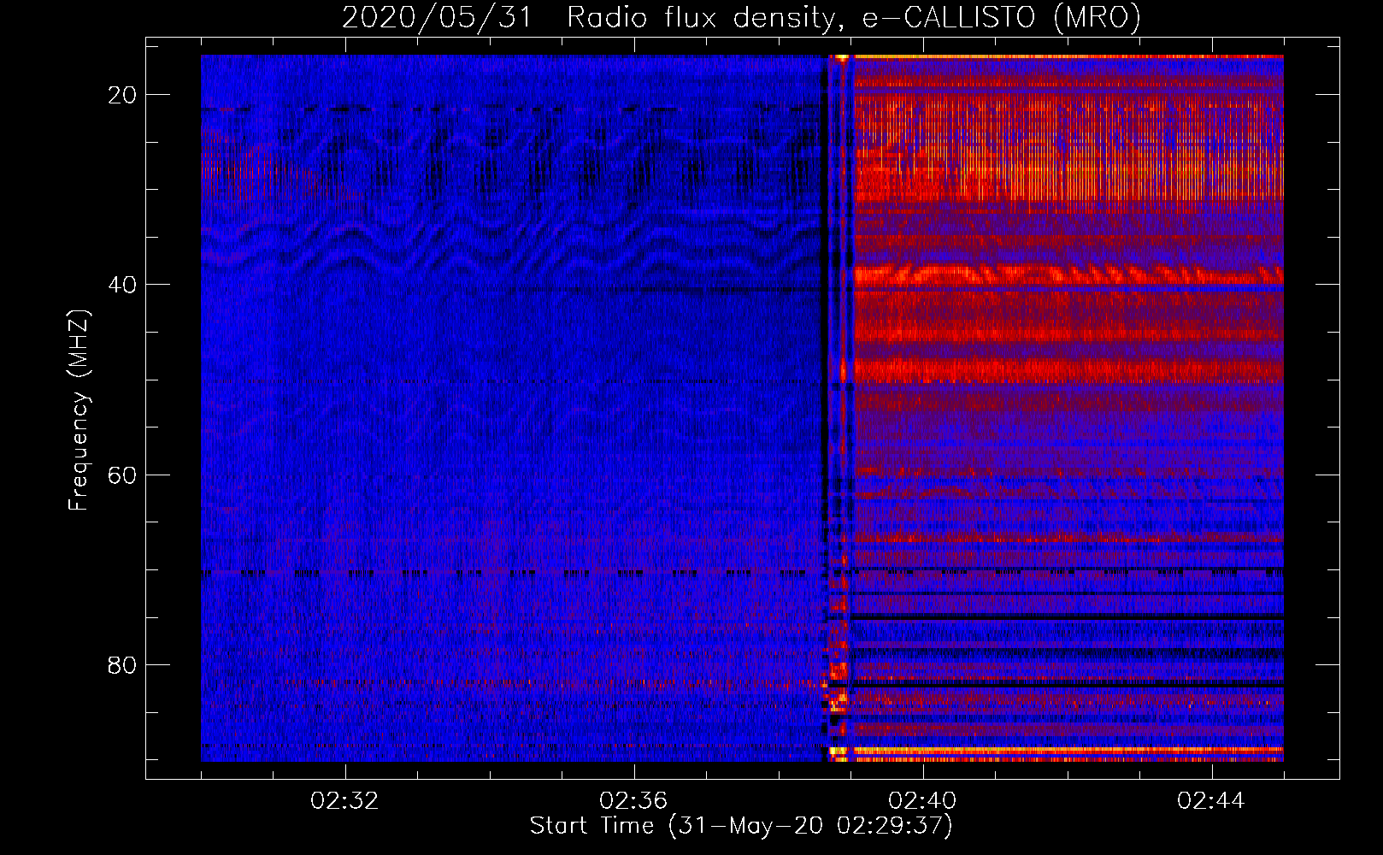This screenshot has height=855, width=1383.
Task: Click the 02:40 time tick label
Action: click(922, 800)
